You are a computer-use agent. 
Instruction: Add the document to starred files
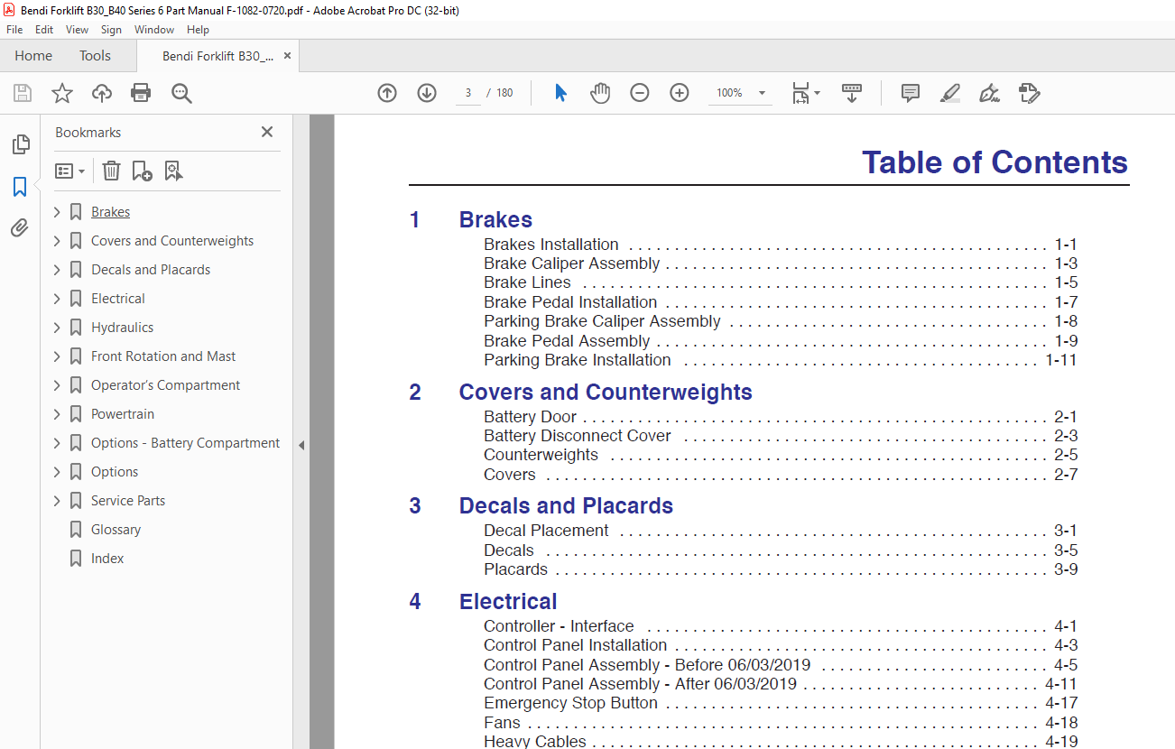(61, 93)
